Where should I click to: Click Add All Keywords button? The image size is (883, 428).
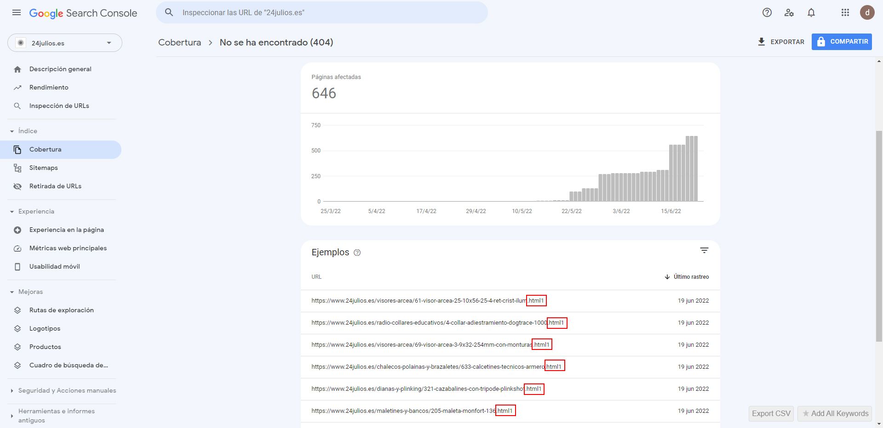pyautogui.click(x=836, y=413)
